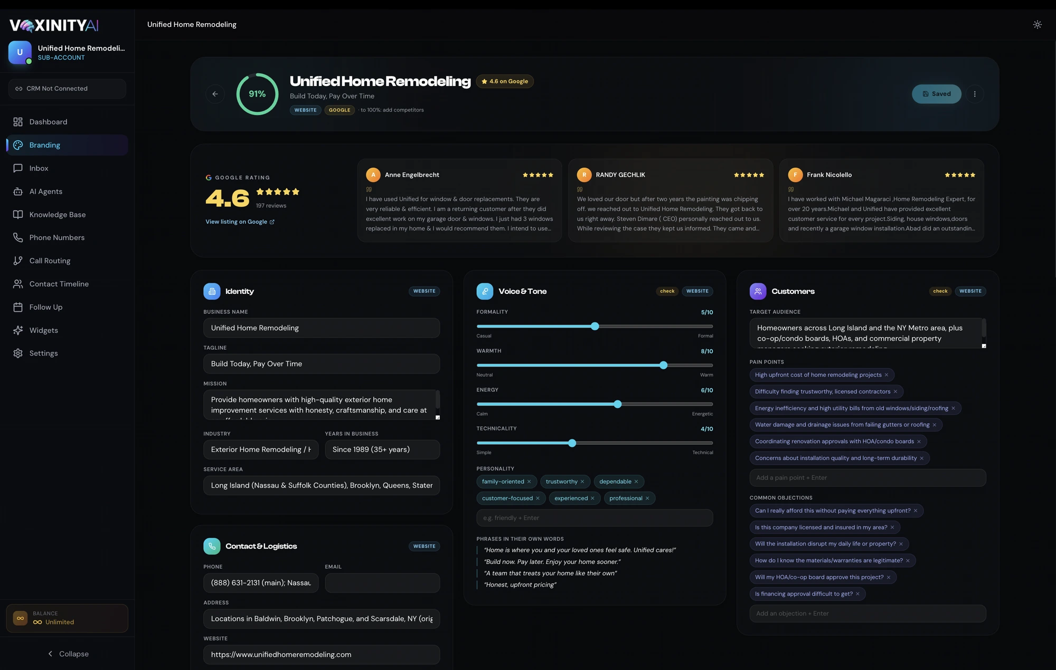Collapse the sidebar
Screen dimensions: 1056x670
click(x=67, y=654)
